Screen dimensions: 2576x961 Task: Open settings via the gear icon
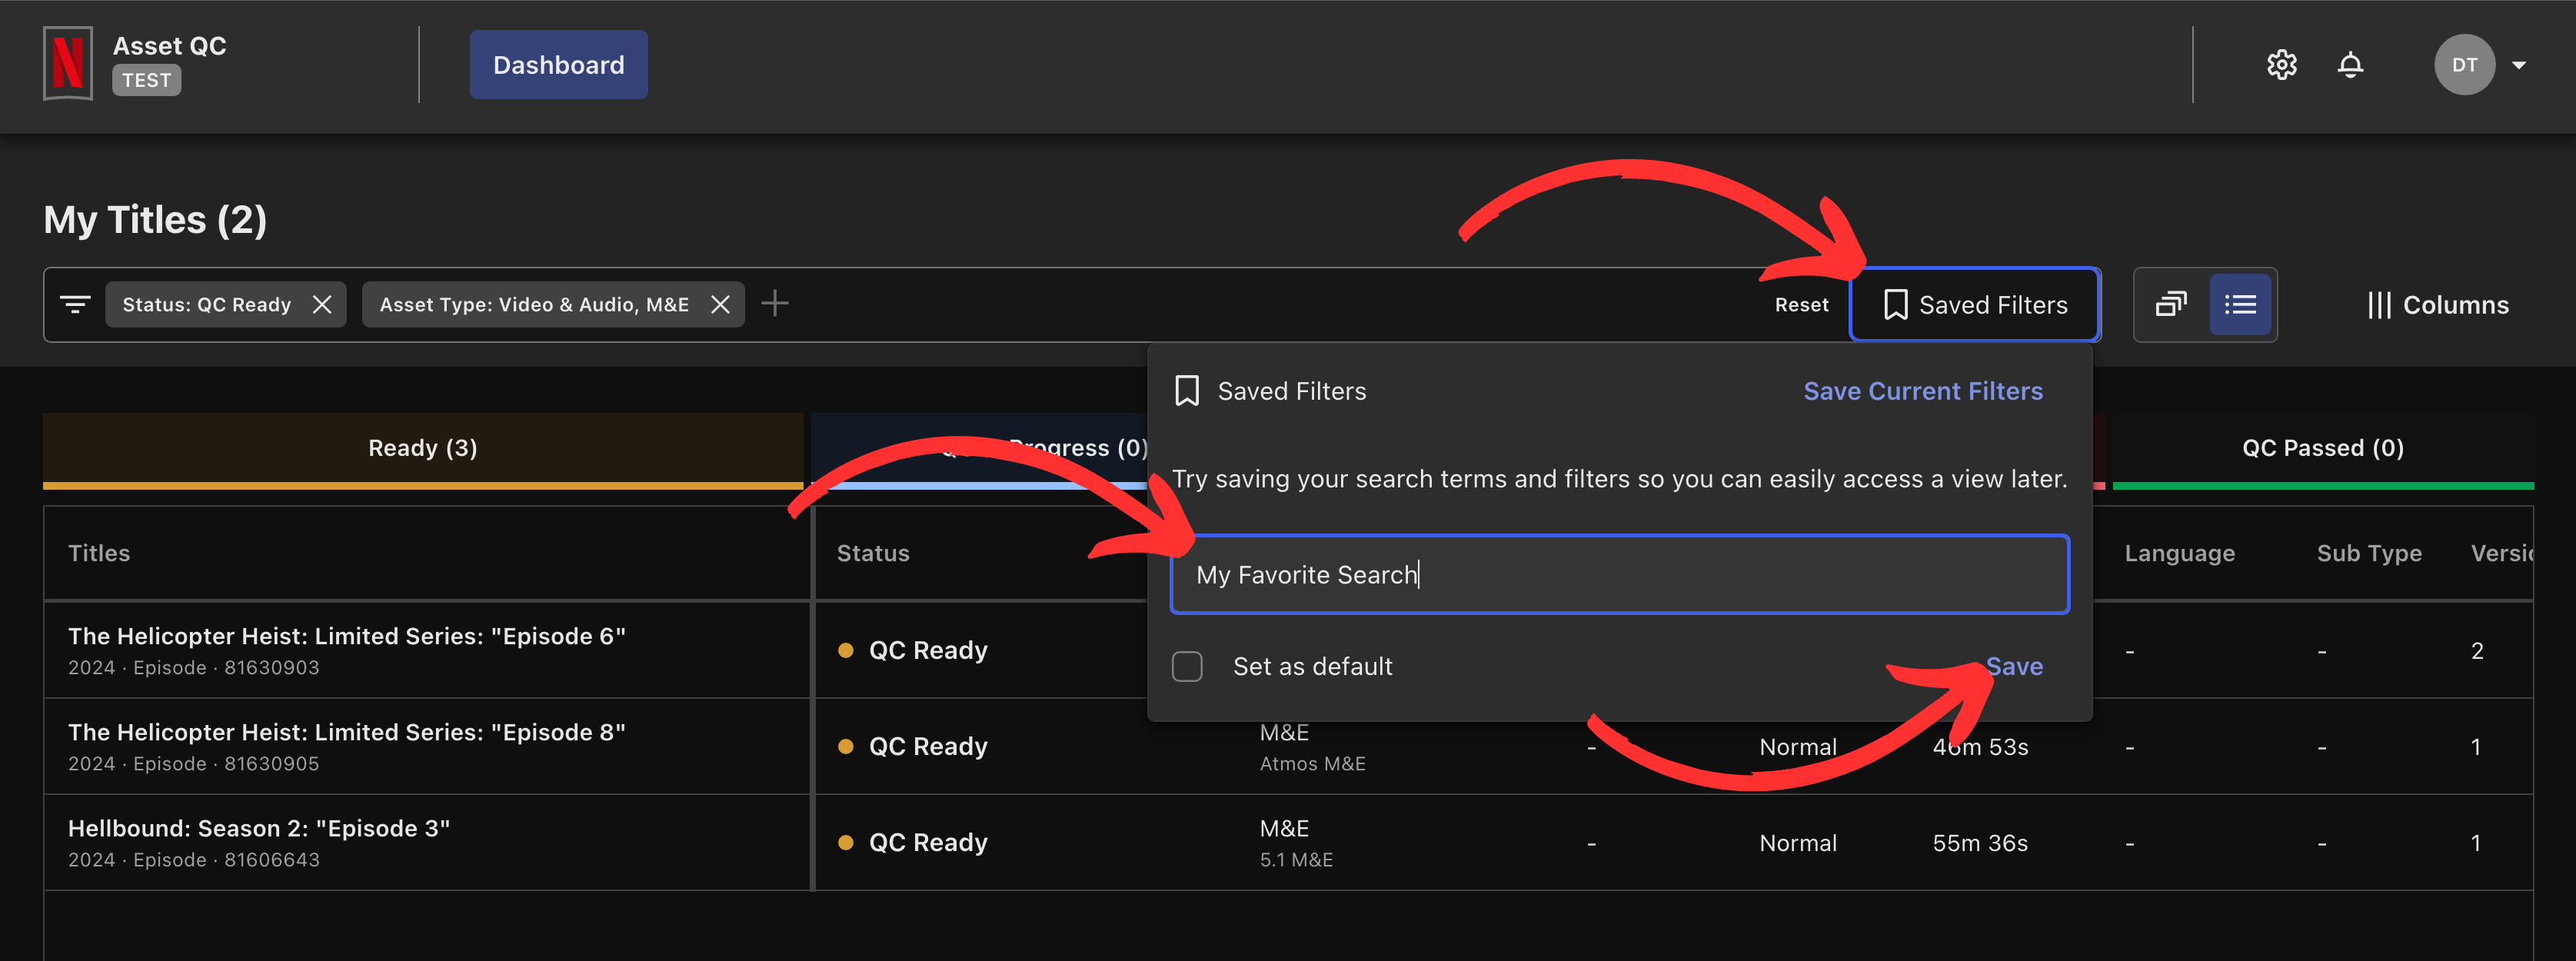[x=2281, y=65]
